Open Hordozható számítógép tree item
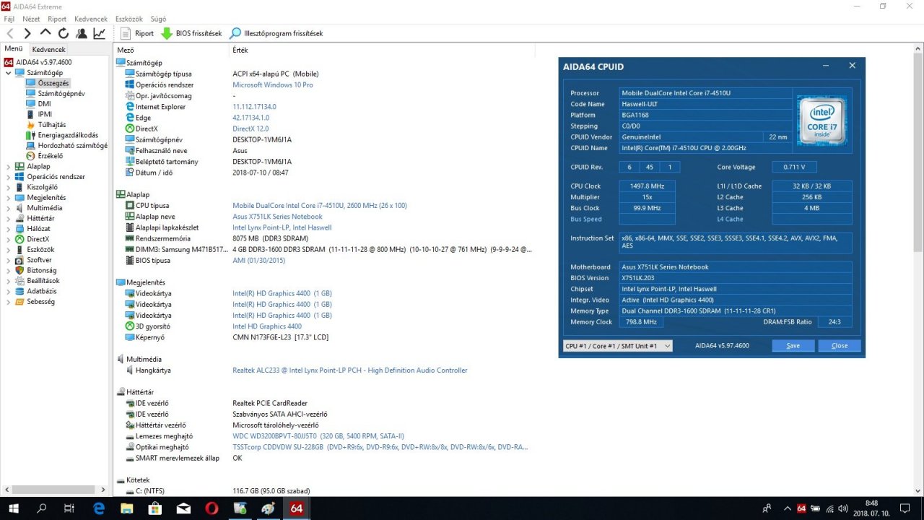This screenshot has height=520, width=924. 66,145
